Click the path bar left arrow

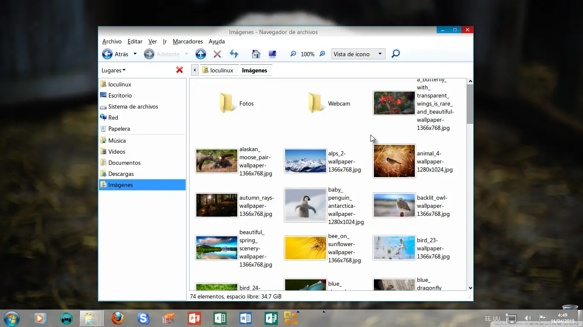point(195,70)
